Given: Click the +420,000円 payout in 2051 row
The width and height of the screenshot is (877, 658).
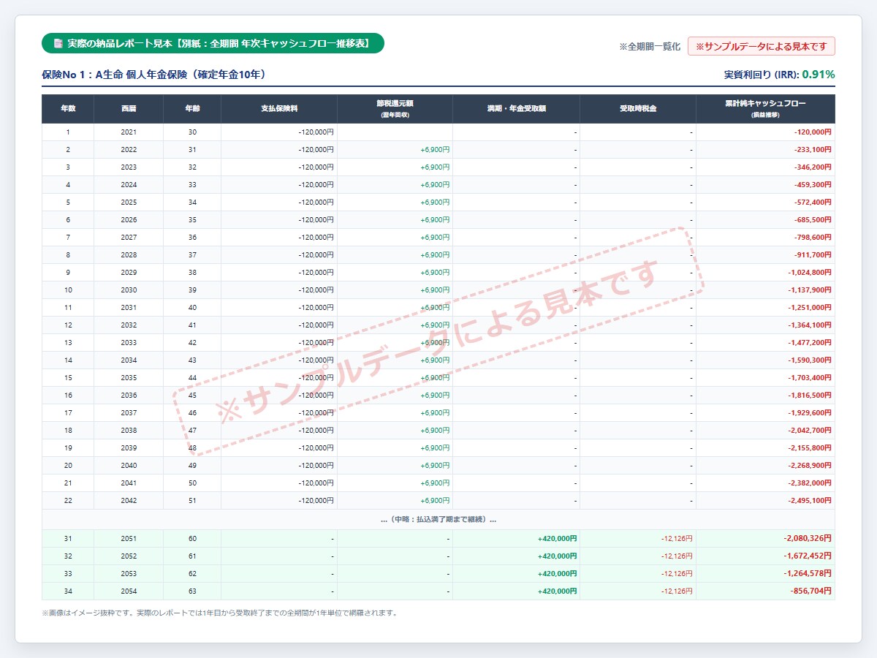Looking at the screenshot, I should click(558, 539).
